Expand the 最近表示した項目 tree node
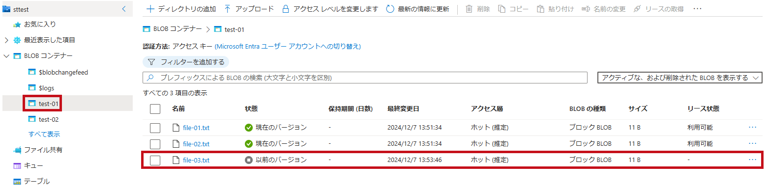Viewport: 767px width, 189px height. [6, 40]
